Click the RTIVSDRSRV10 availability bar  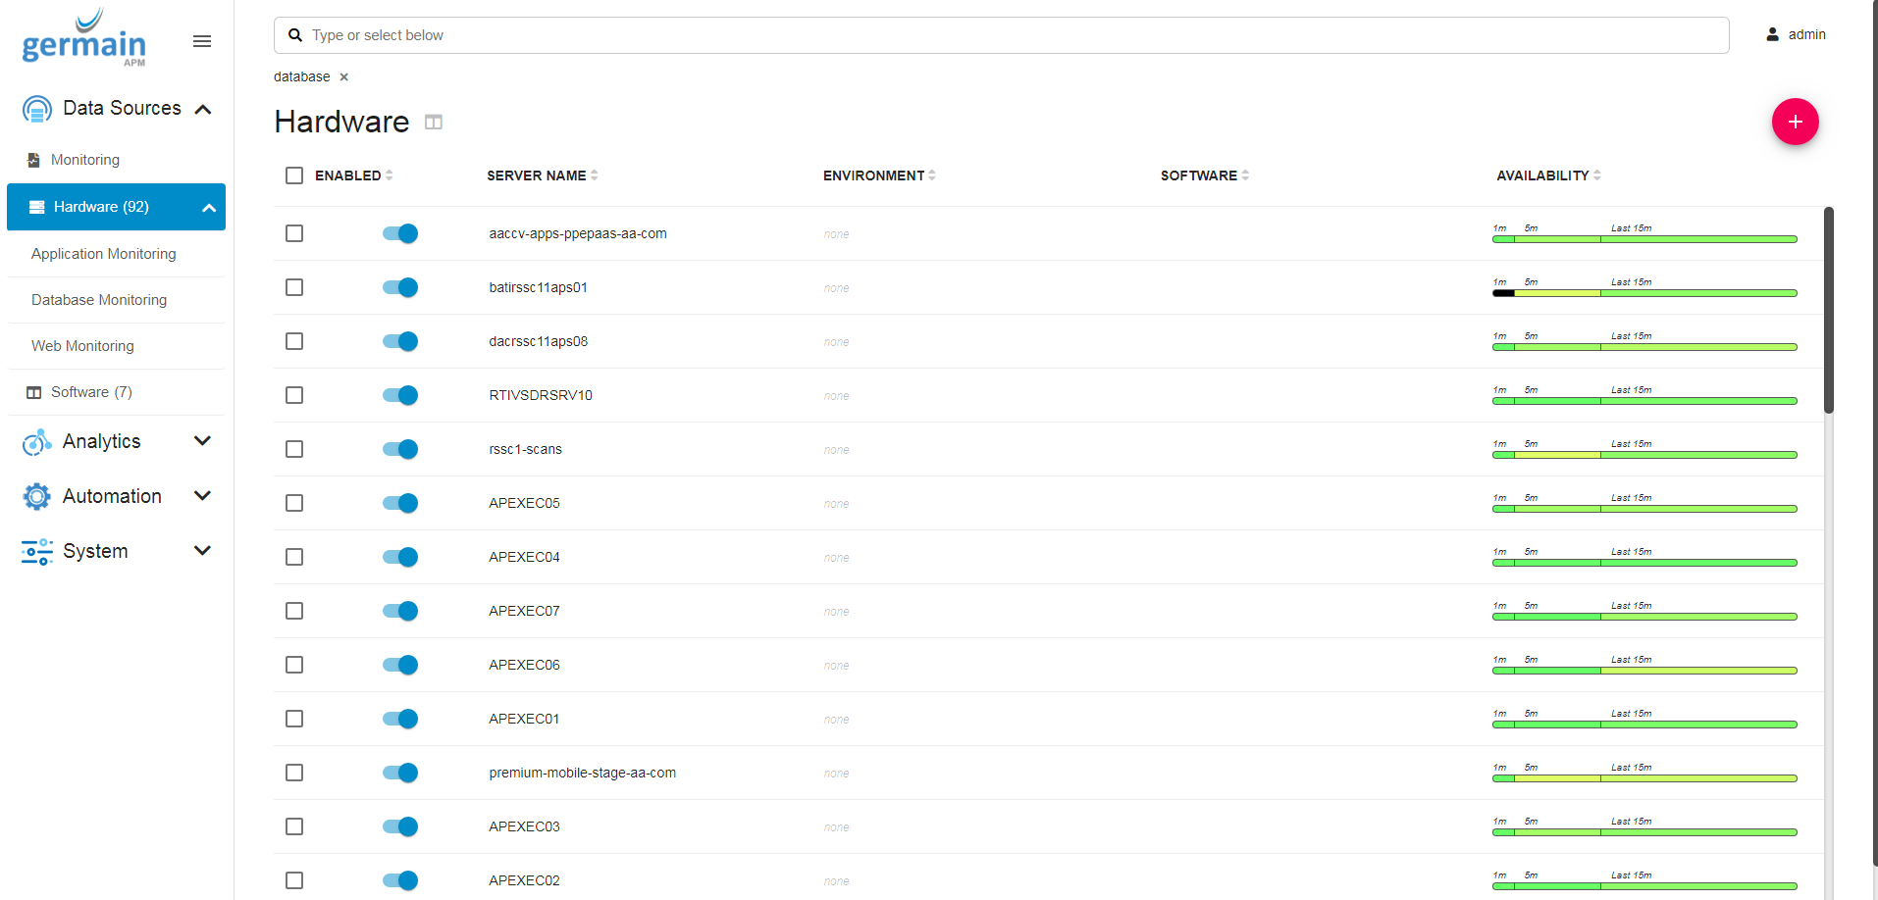point(1643,401)
